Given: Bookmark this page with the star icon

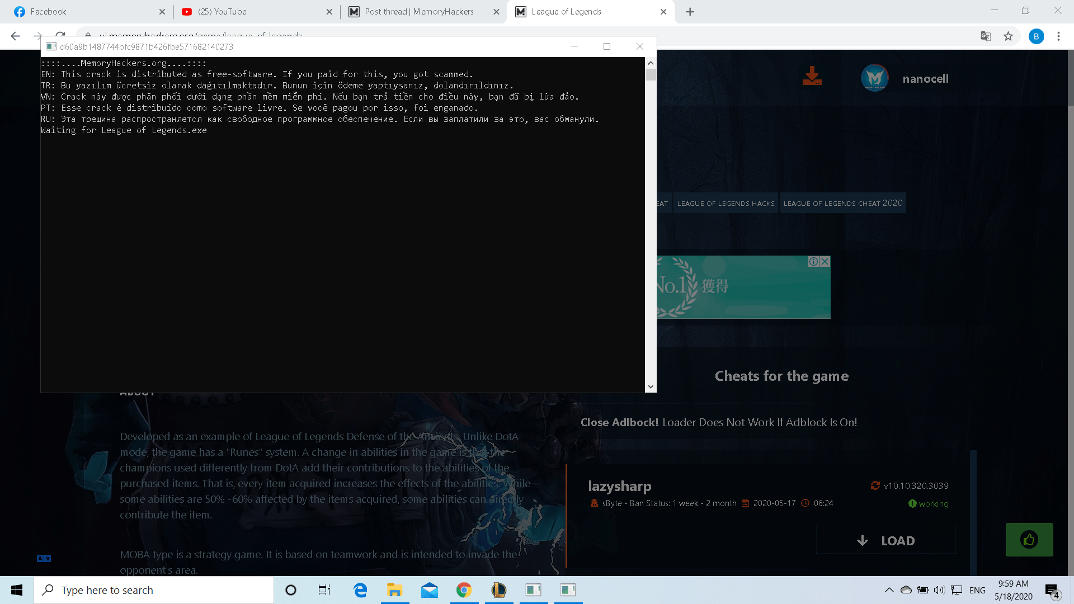Looking at the screenshot, I should tap(1008, 36).
